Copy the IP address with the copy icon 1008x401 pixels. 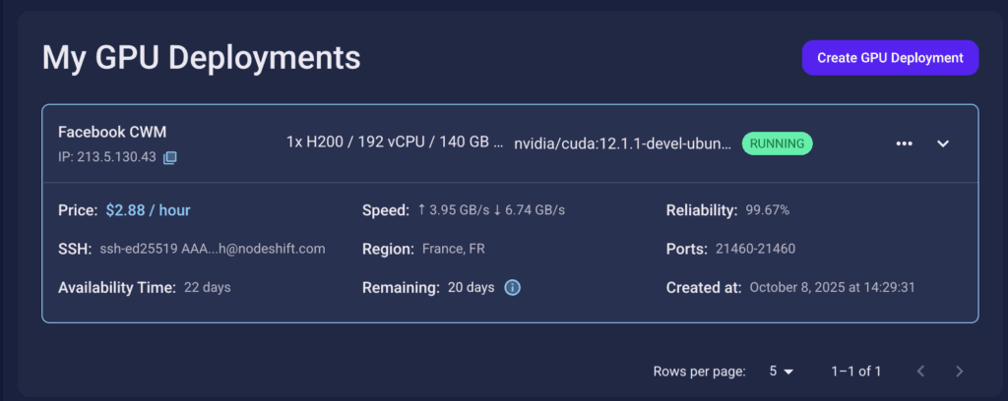point(170,157)
